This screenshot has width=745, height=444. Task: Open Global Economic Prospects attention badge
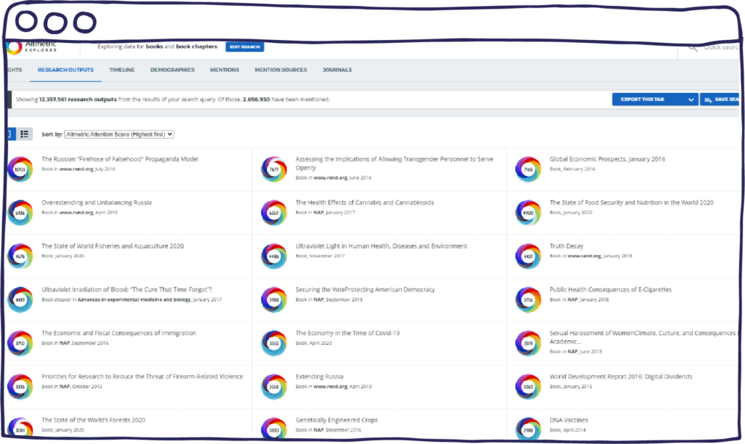pos(528,169)
